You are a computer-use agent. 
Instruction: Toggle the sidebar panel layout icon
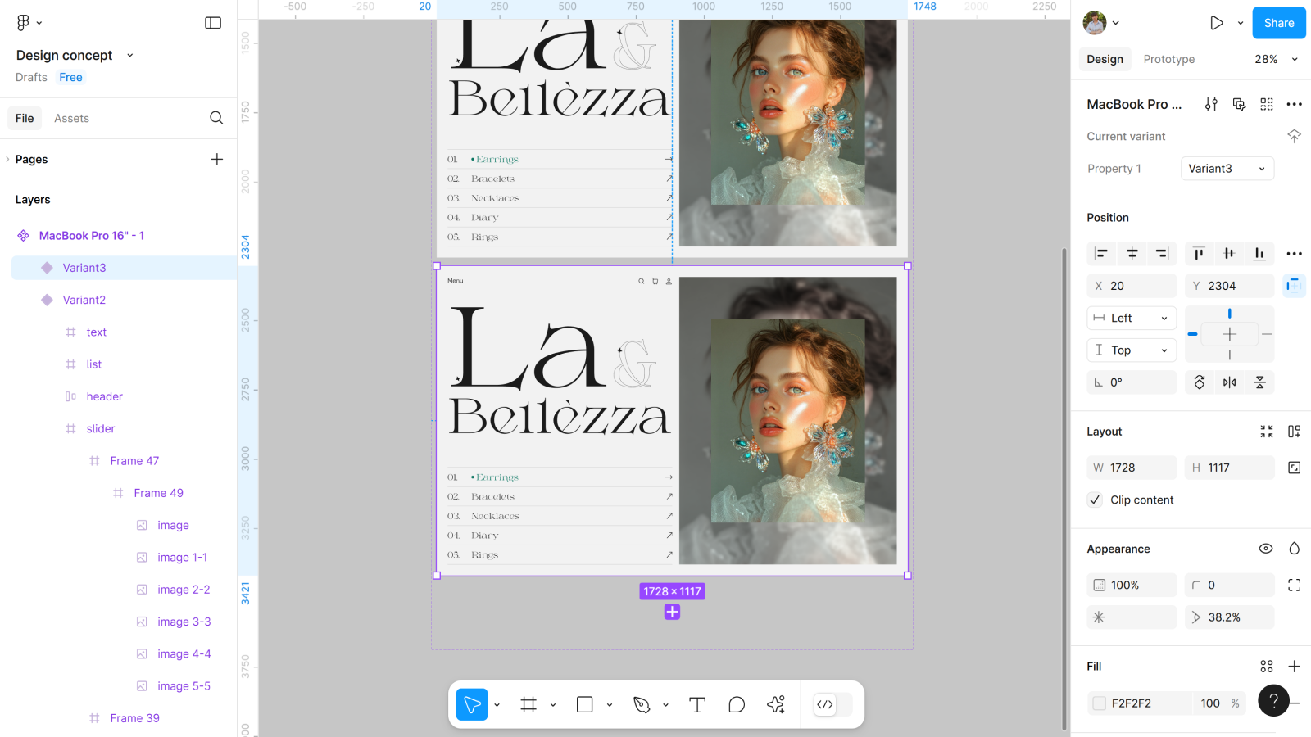click(213, 23)
